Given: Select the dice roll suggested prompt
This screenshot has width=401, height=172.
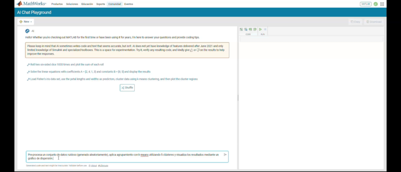Looking at the screenshot, I should (65, 64).
